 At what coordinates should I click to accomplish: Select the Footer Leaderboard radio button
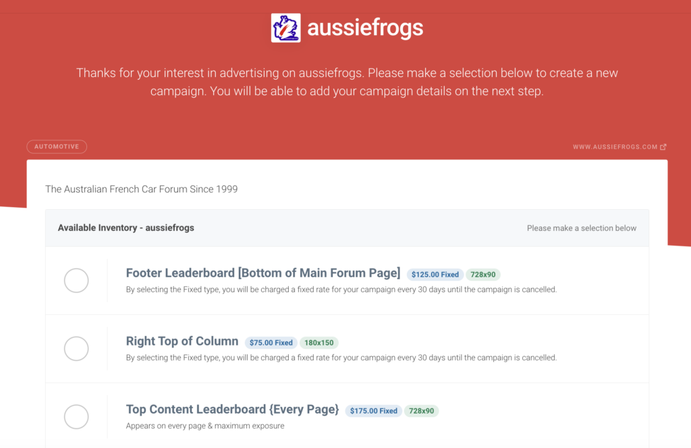pyautogui.click(x=76, y=280)
